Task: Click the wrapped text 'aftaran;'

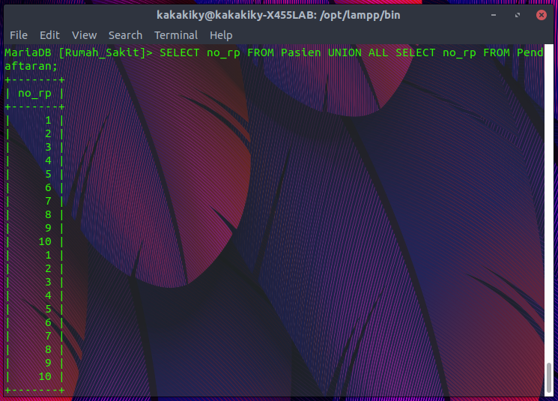Action: (31, 66)
